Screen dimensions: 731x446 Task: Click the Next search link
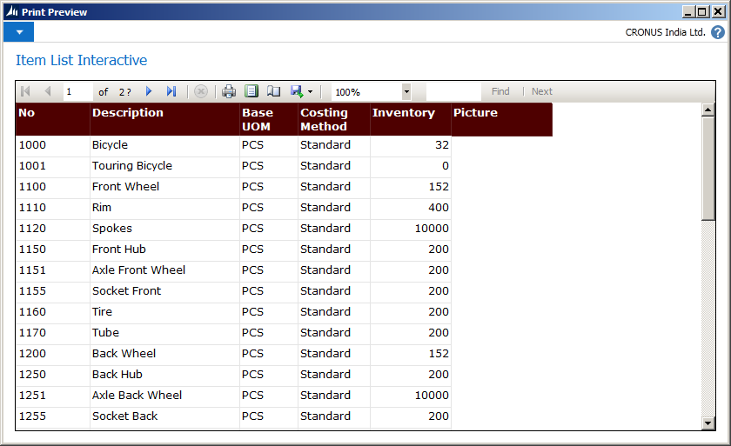pyautogui.click(x=541, y=91)
